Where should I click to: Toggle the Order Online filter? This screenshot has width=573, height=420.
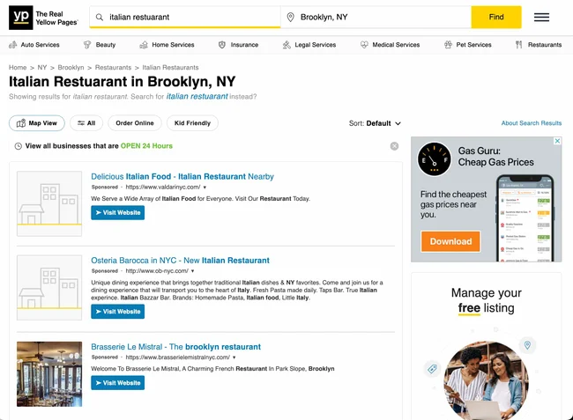pyautogui.click(x=135, y=123)
